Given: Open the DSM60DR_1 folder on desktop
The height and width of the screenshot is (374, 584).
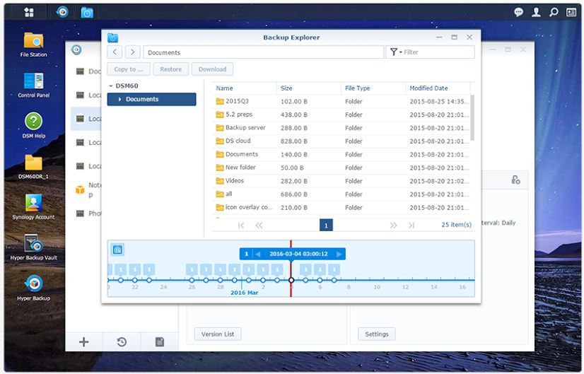Looking at the screenshot, I should (x=33, y=167).
